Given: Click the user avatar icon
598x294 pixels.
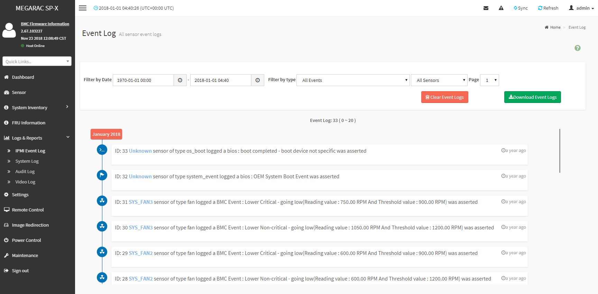Looking at the screenshot, I should pyautogui.click(x=9, y=30).
